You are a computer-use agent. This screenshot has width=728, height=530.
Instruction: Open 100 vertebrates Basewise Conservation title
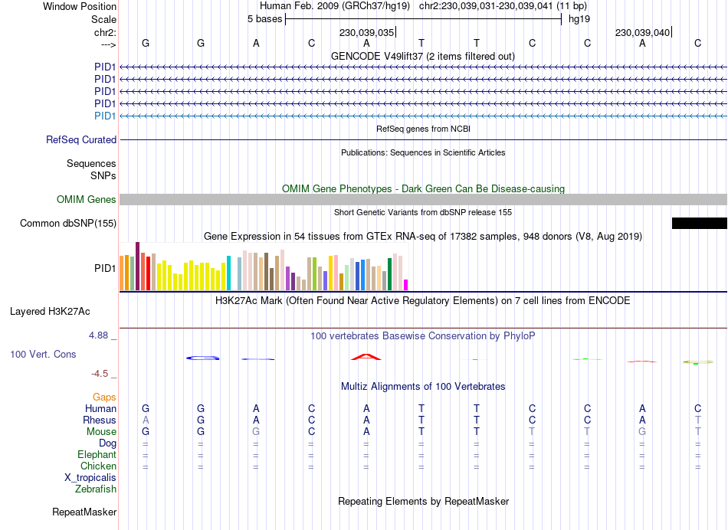click(422, 336)
